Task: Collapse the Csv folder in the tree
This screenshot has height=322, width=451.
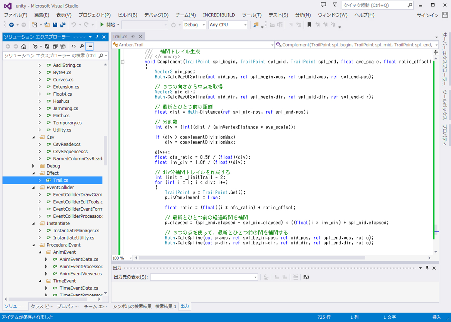Action: click(34, 137)
